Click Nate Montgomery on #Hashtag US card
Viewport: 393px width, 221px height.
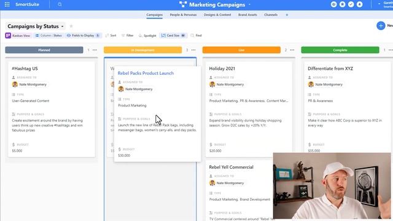pos(29,85)
